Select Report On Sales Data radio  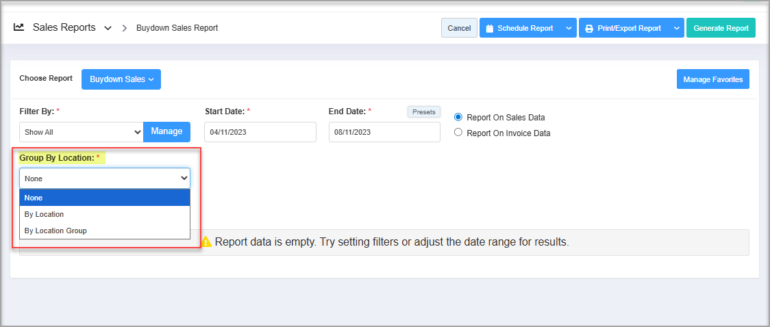pos(458,117)
